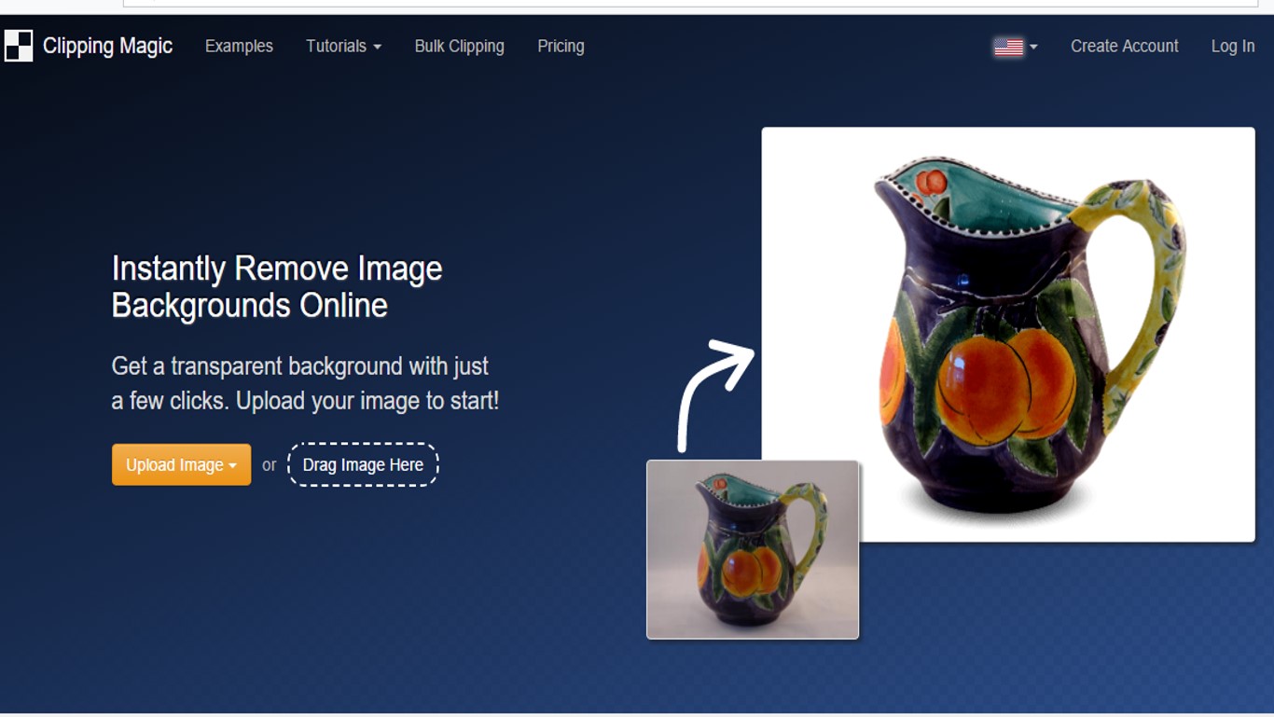Expand the language selector caret
Viewport: 1274px width, 717px height.
(1033, 47)
